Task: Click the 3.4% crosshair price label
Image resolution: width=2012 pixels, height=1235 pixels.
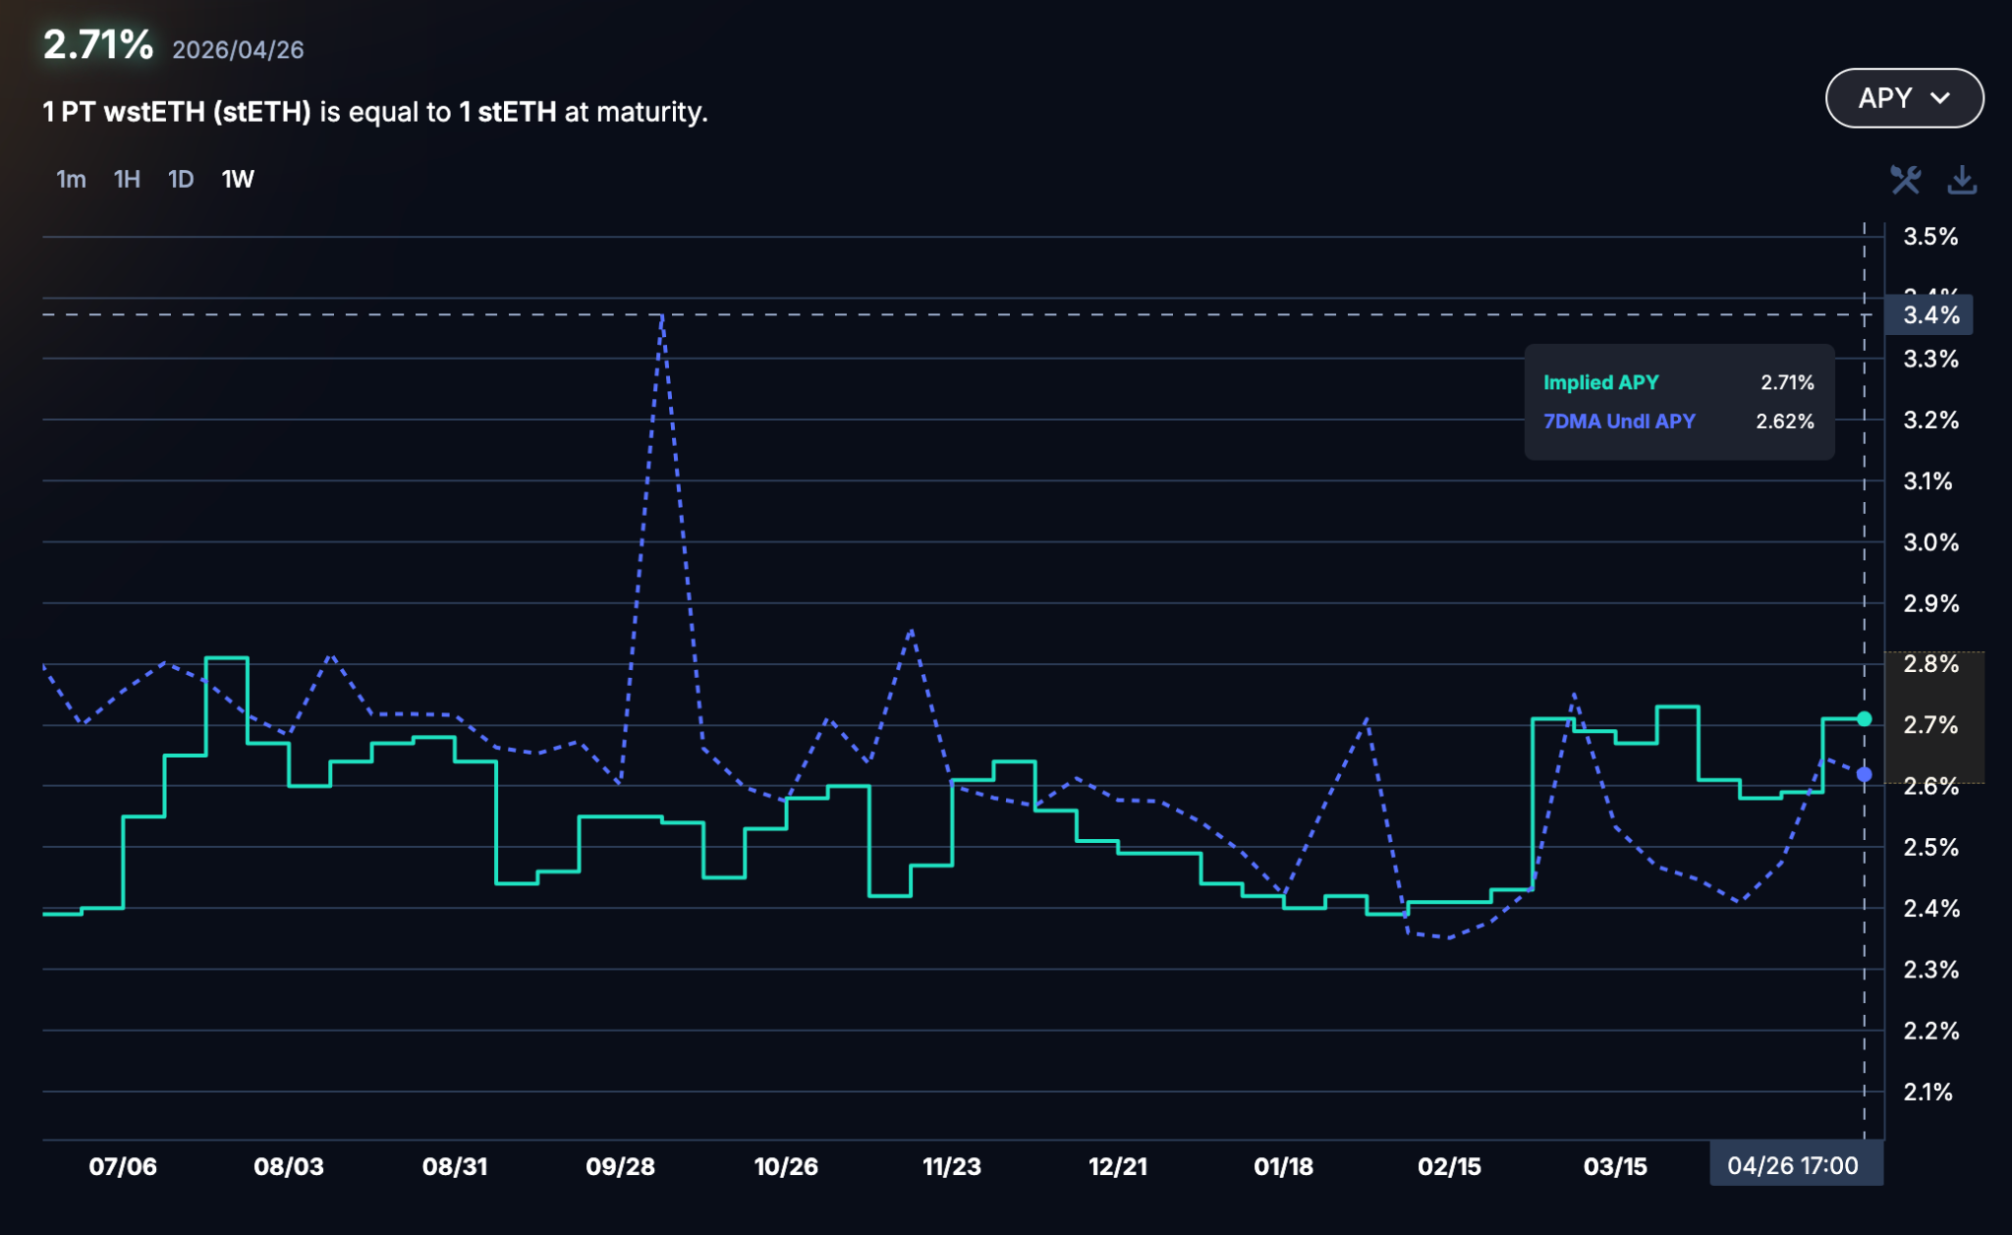Action: click(x=1930, y=315)
